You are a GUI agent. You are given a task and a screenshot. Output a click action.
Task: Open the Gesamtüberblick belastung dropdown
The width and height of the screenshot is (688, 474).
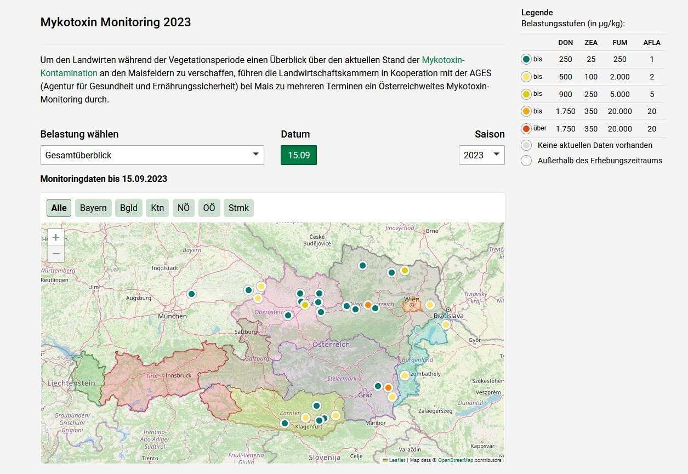152,155
